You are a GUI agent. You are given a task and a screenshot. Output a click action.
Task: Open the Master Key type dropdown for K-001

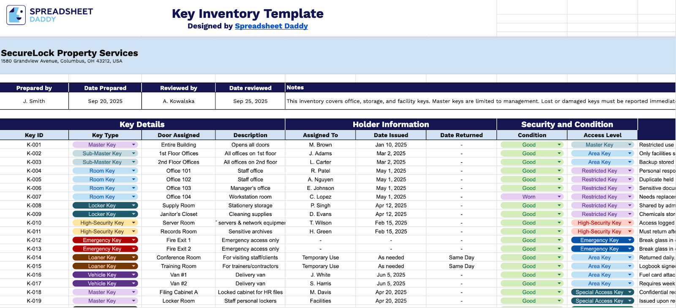(x=134, y=144)
